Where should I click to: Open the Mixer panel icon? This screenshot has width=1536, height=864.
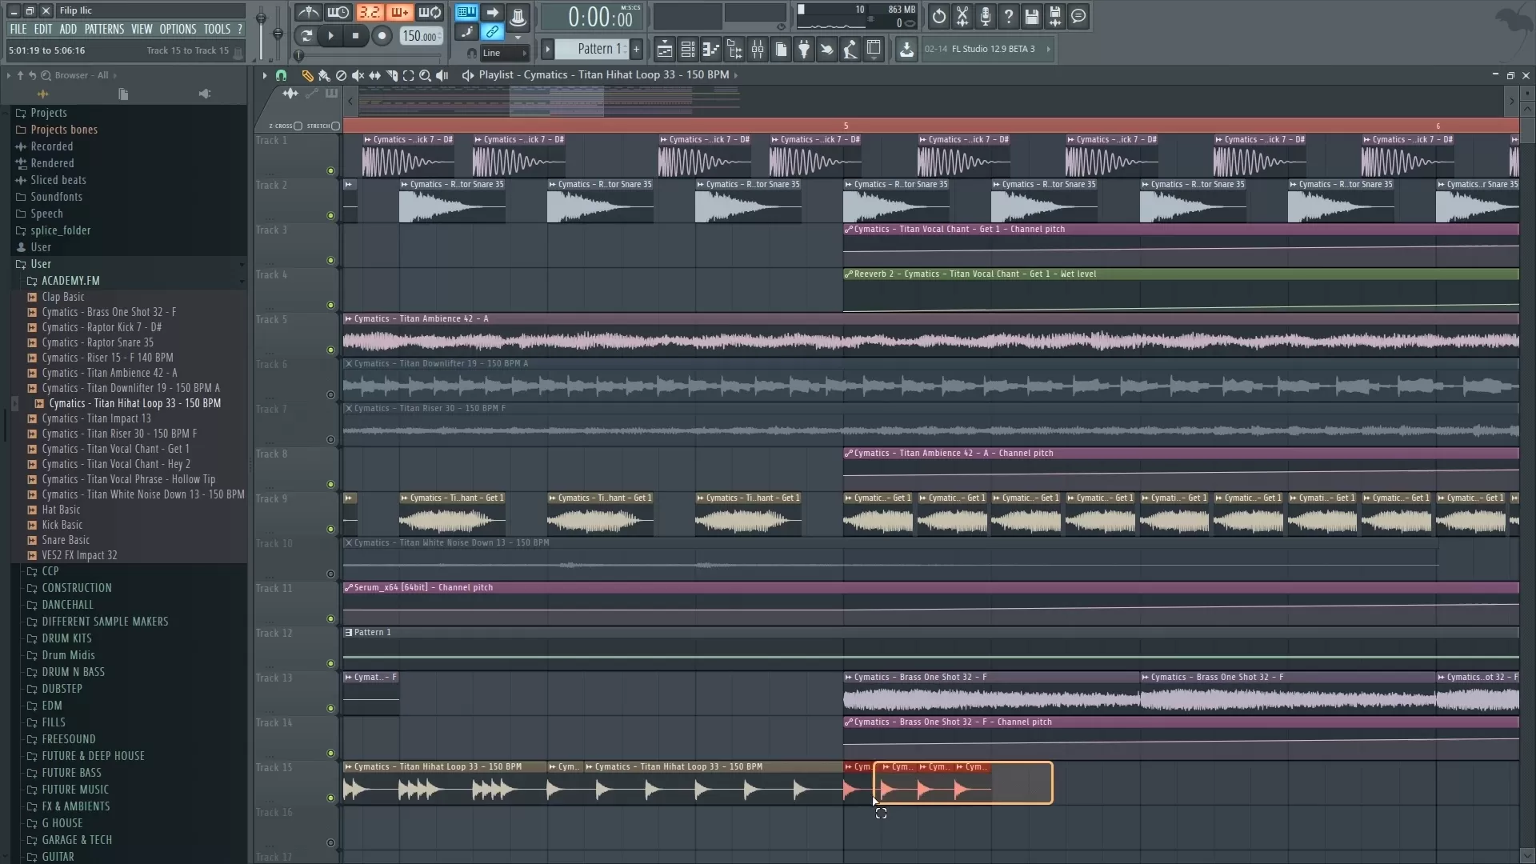coord(758,49)
